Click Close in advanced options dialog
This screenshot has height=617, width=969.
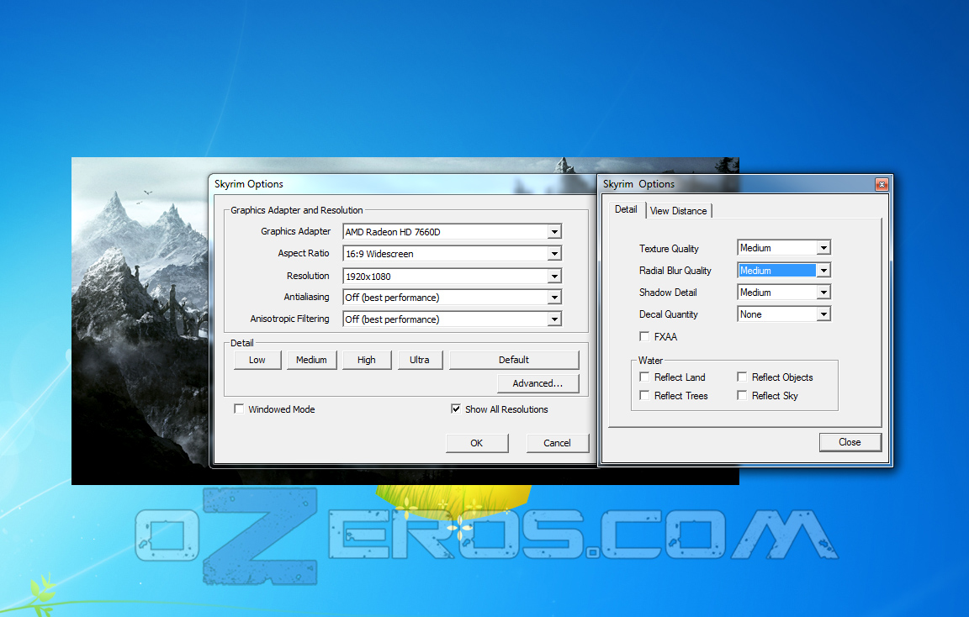(850, 442)
